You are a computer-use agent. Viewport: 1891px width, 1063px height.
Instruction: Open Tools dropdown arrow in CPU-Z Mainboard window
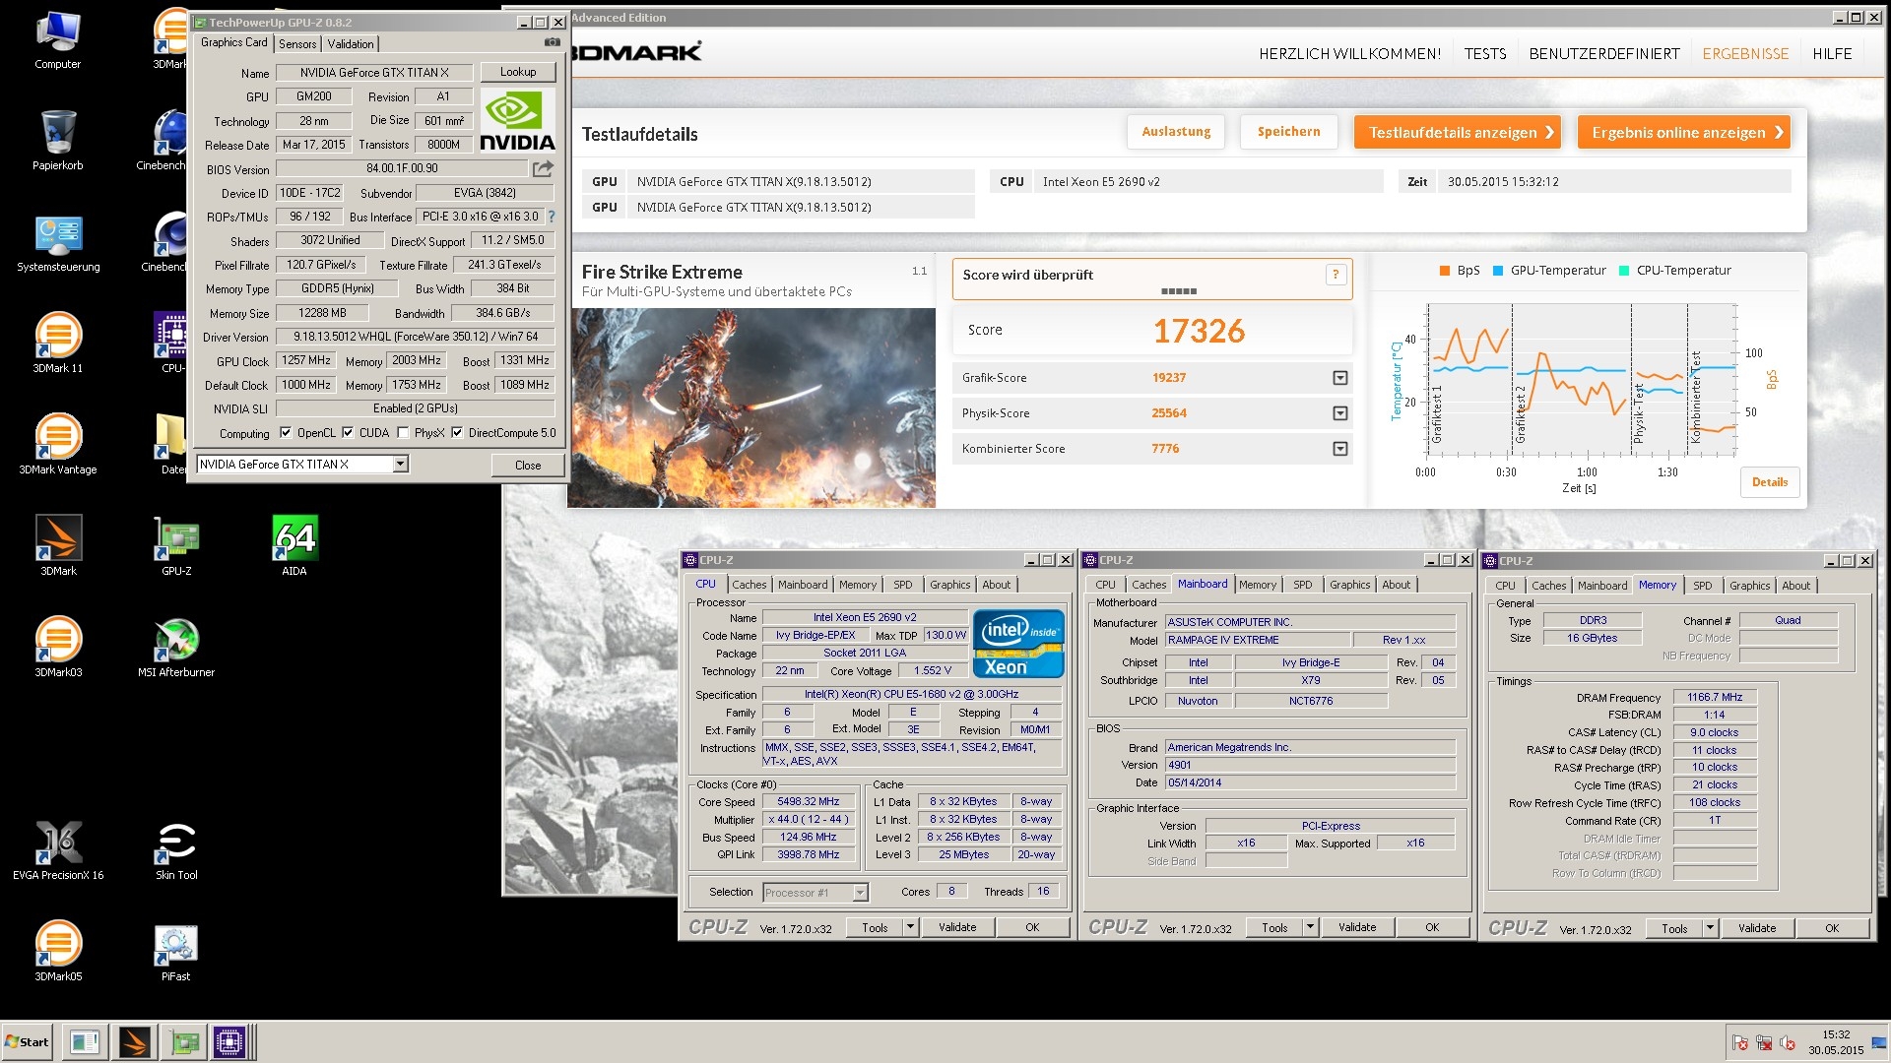pos(1310,927)
